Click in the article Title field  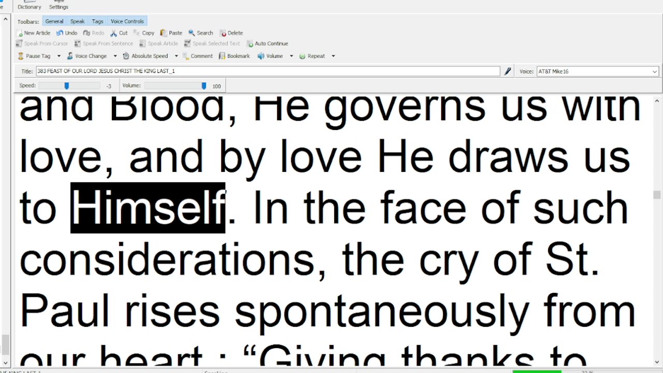tap(268, 71)
